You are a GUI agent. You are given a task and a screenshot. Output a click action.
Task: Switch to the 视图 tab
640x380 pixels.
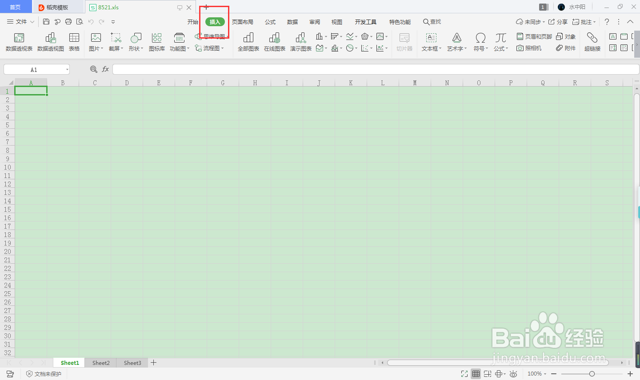click(337, 22)
